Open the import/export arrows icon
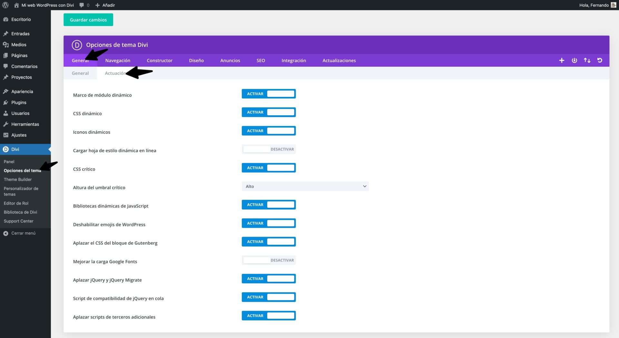 (587, 60)
